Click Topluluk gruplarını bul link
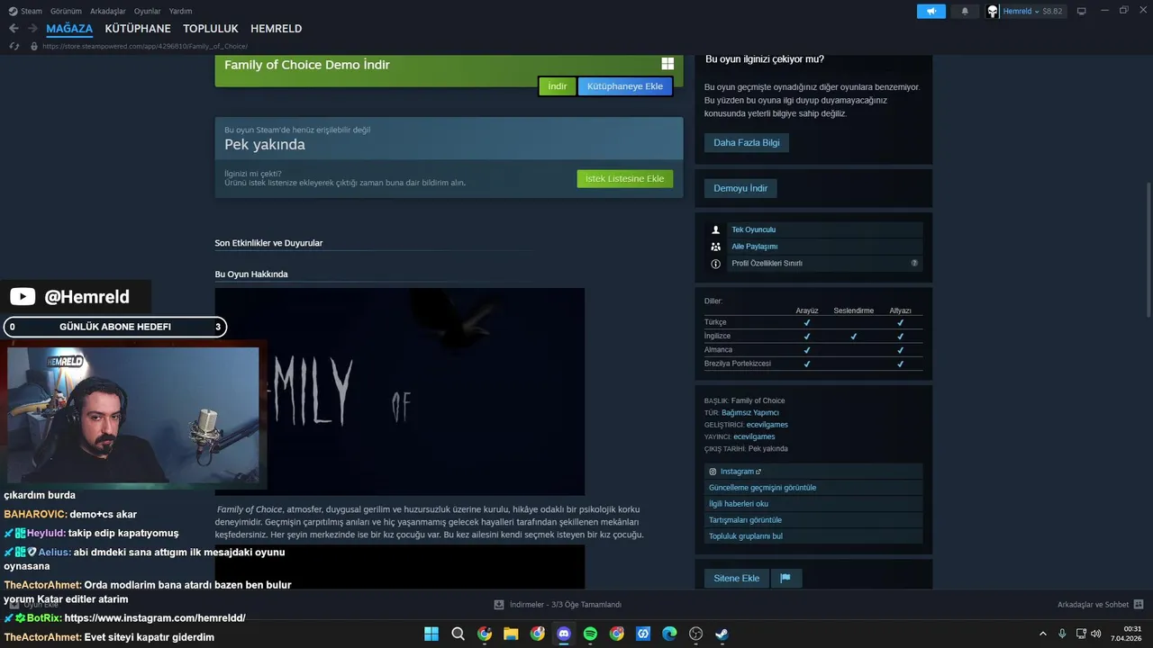 (x=813, y=536)
